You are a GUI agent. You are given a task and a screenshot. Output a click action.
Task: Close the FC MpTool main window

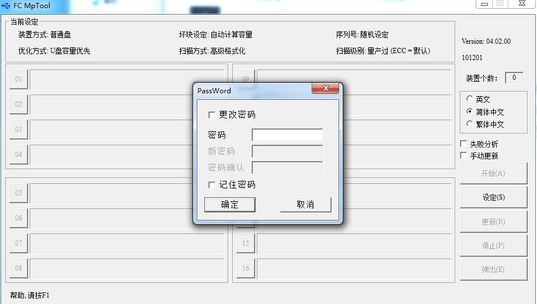click(x=522, y=4)
